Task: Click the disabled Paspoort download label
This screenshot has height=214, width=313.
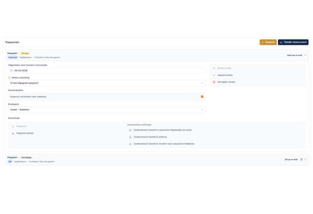Action: pyautogui.click(x=21, y=126)
